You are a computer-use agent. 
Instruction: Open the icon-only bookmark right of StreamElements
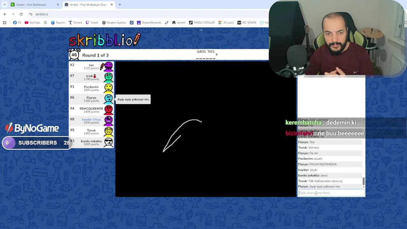(167, 23)
